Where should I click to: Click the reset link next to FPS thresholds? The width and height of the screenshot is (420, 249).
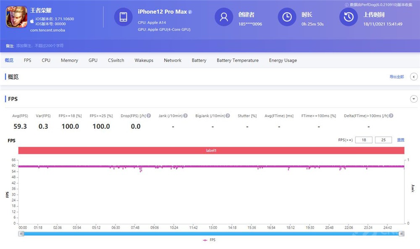click(x=400, y=140)
